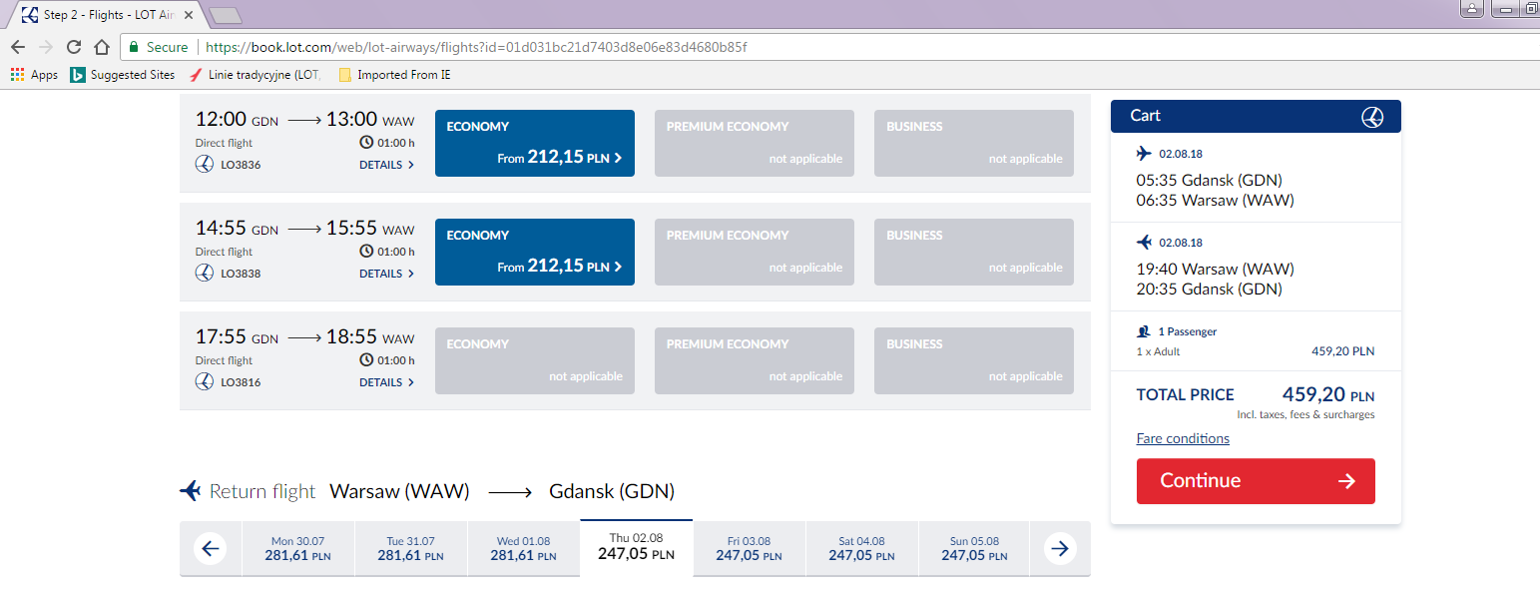Open the Fare conditions link

tap(1183, 438)
